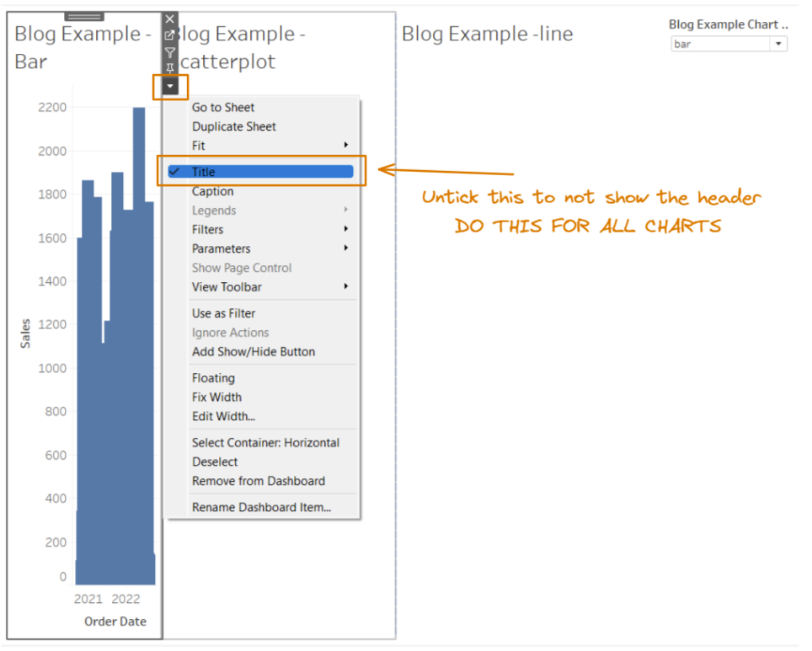
Task: Open More Options dropdown arrow on sheet
Action: pos(170,86)
